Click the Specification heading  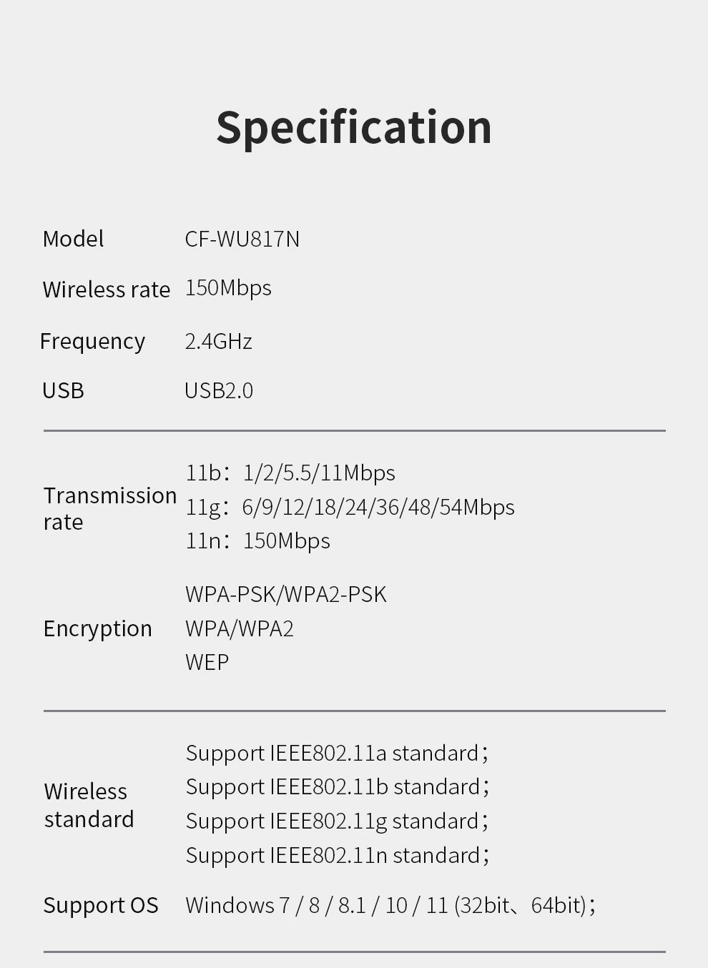[x=354, y=129]
